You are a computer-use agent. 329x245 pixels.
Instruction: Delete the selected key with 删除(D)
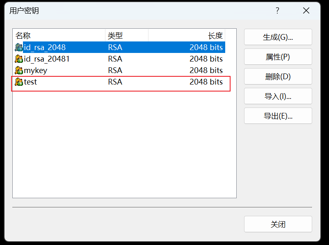(x=278, y=76)
